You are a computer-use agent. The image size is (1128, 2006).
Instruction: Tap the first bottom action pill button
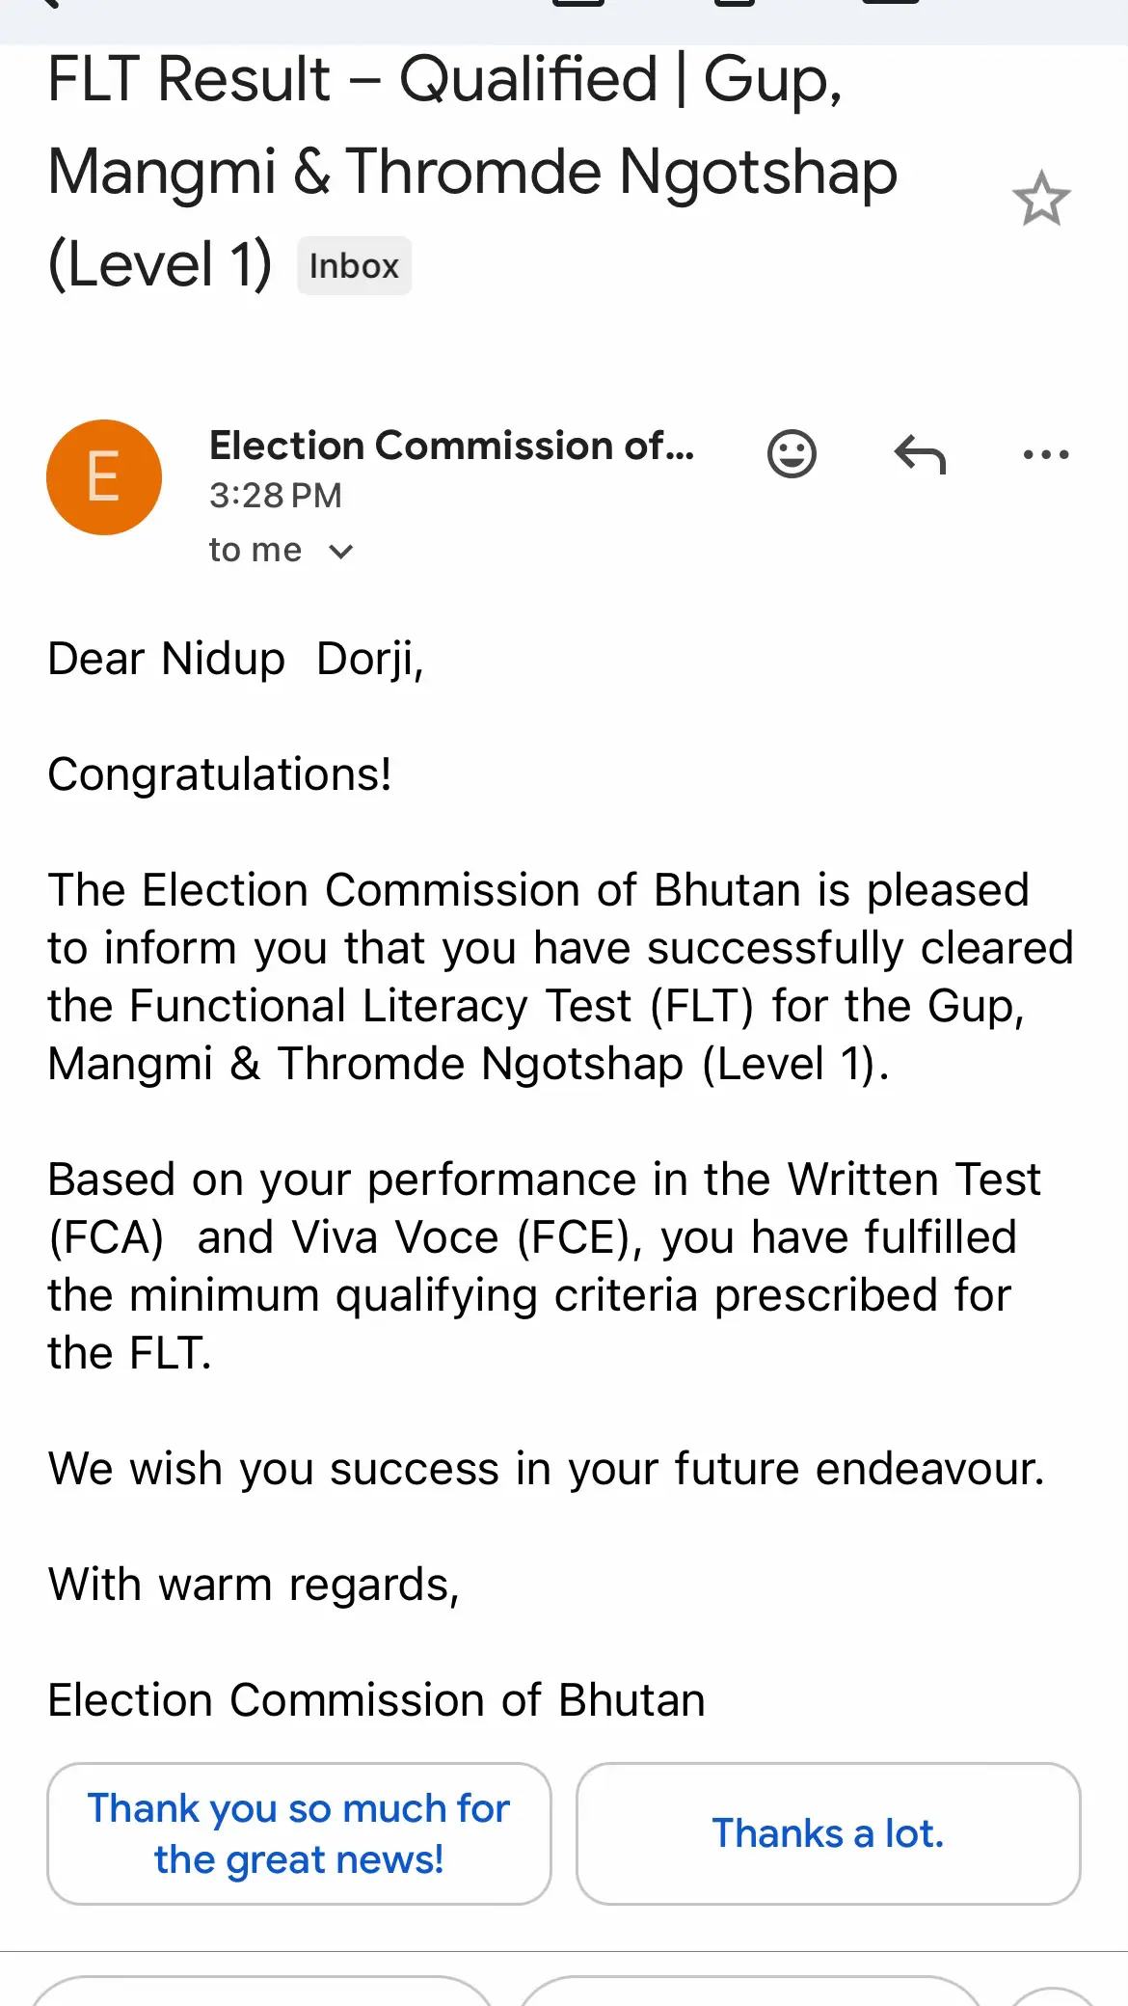(262, 1991)
